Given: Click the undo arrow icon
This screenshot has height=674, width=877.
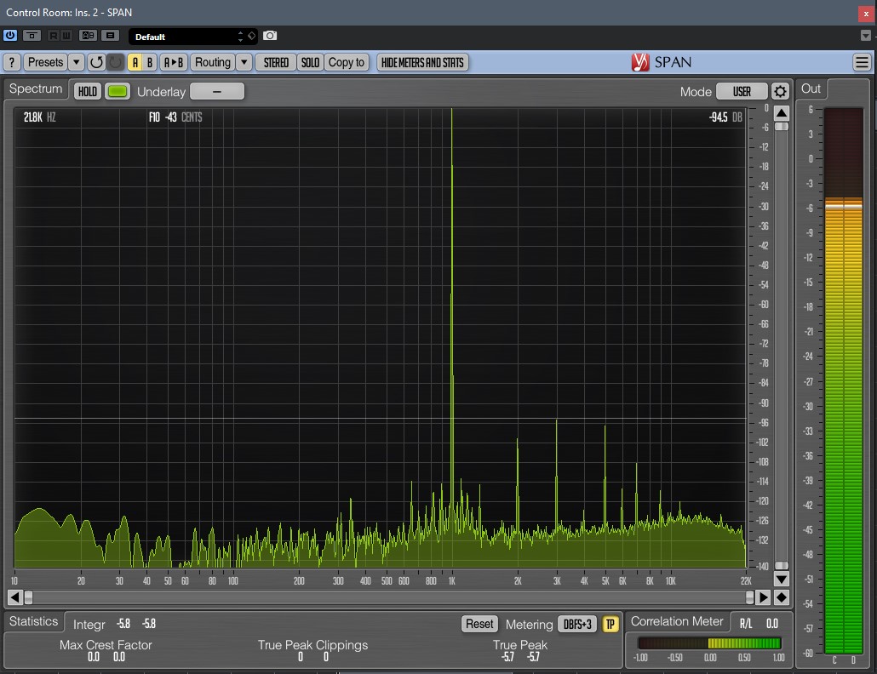Looking at the screenshot, I should coord(96,62).
